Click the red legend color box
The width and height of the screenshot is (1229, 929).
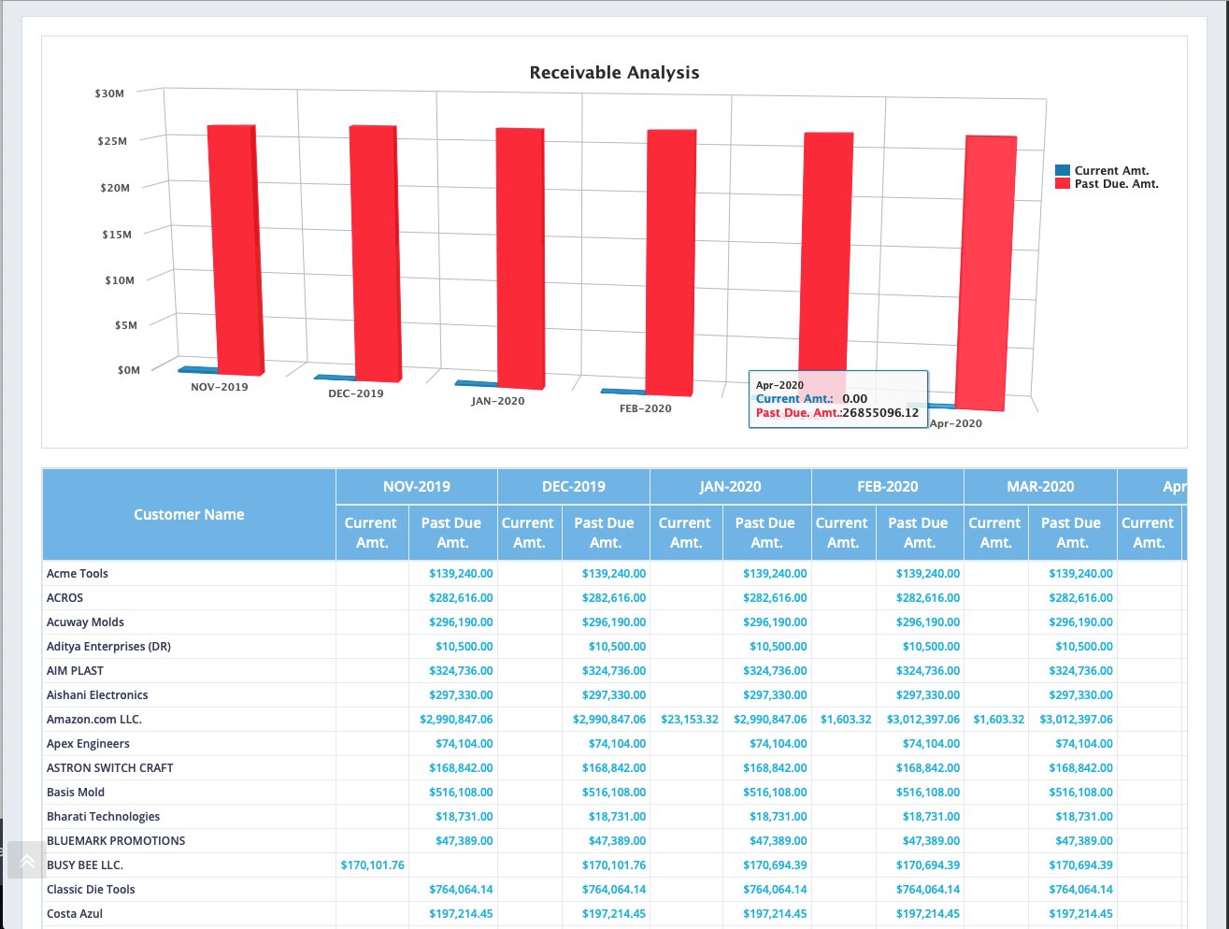point(1063,184)
